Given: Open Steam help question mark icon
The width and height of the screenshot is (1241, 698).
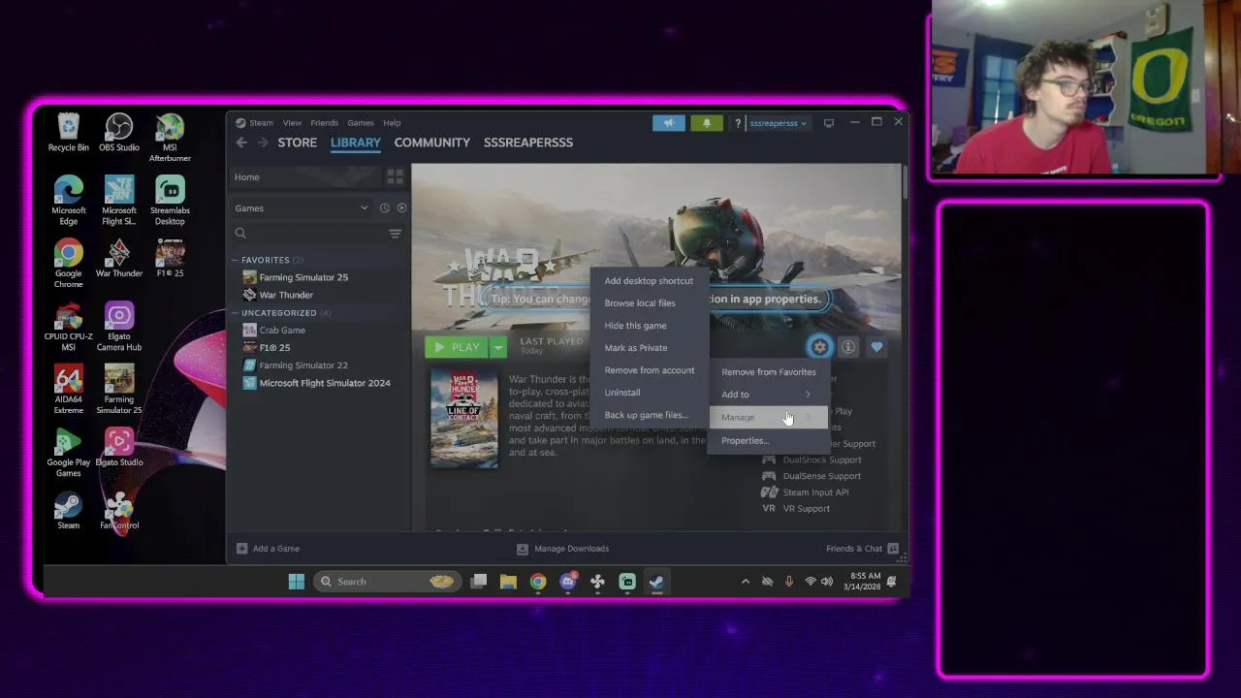Looking at the screenshot, I should point(738,123).
